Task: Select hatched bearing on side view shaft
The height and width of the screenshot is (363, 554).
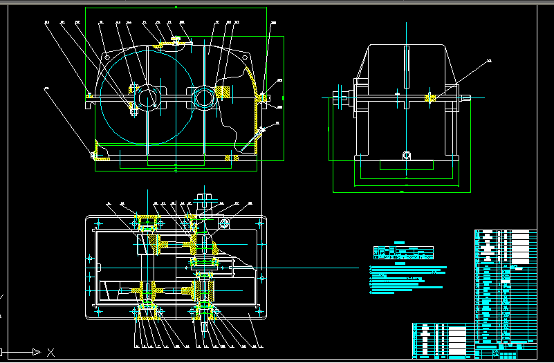Action: point(431,99)
